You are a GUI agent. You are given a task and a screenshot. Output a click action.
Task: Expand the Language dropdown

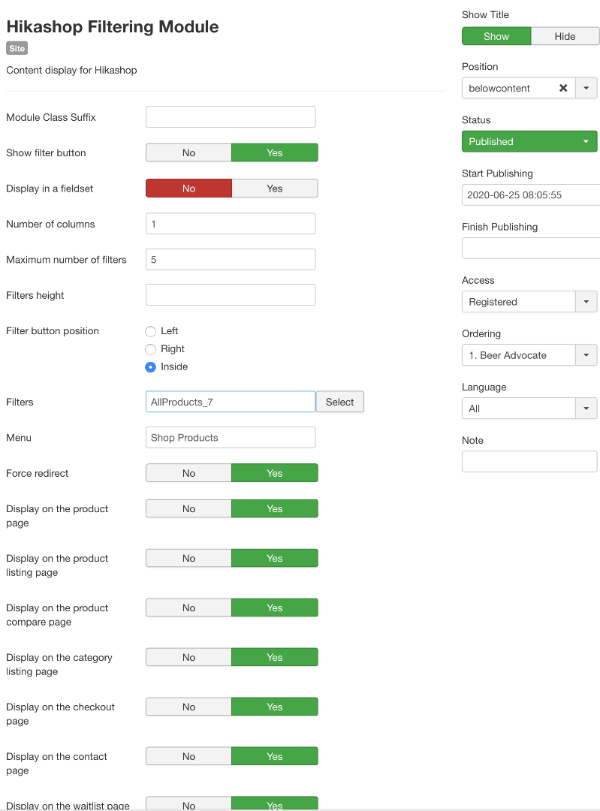tap(586, 409)
